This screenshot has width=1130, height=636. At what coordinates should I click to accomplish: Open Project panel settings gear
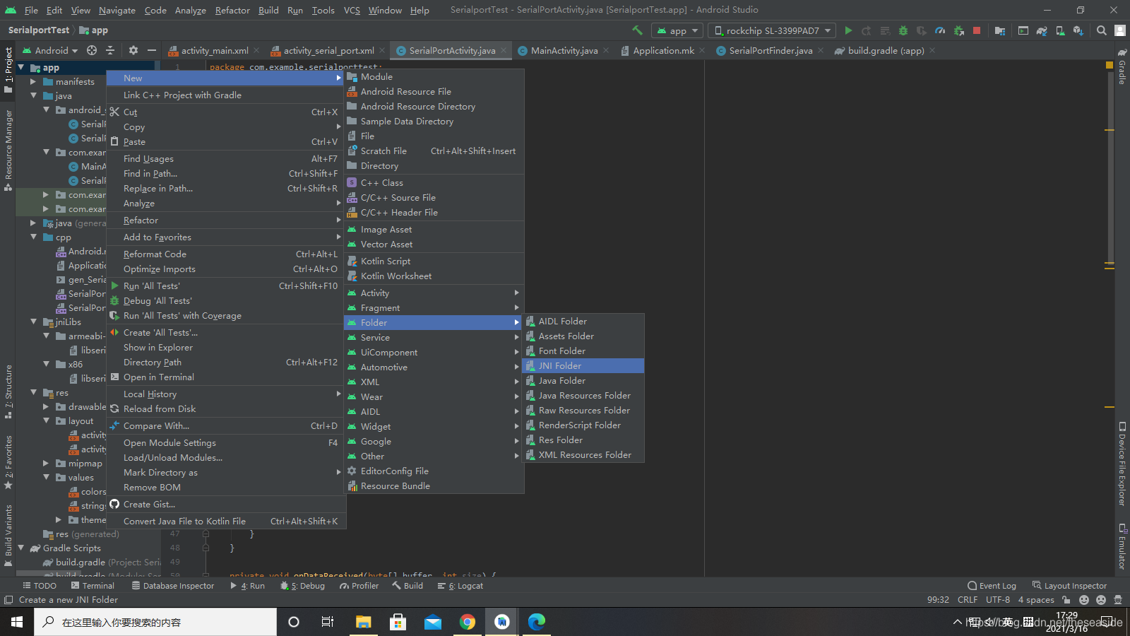click(133, 50)
